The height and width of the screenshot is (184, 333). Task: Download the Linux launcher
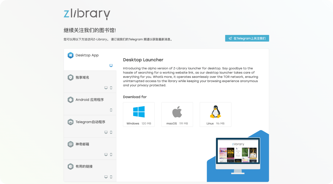[x=215, y=115]
